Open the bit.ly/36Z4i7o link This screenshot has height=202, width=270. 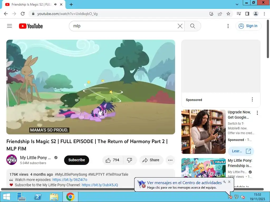(x=70, y=180)
